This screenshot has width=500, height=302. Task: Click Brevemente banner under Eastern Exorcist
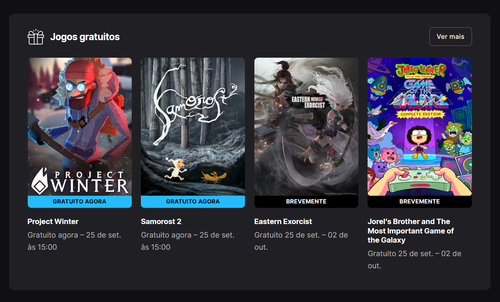point(306,201)
